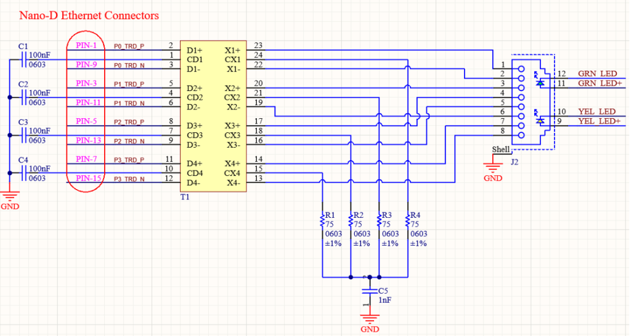Select the C5 1nF capacitor symbol
631x336 pixels.
370,290
